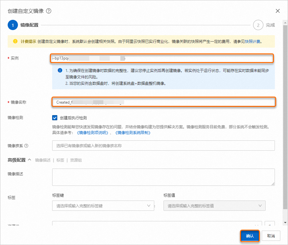Screen dimensions: 288x245
Task: Click the yellow 计费提示 warning icon
Action: pyautogui.click(x=15, y=41)
